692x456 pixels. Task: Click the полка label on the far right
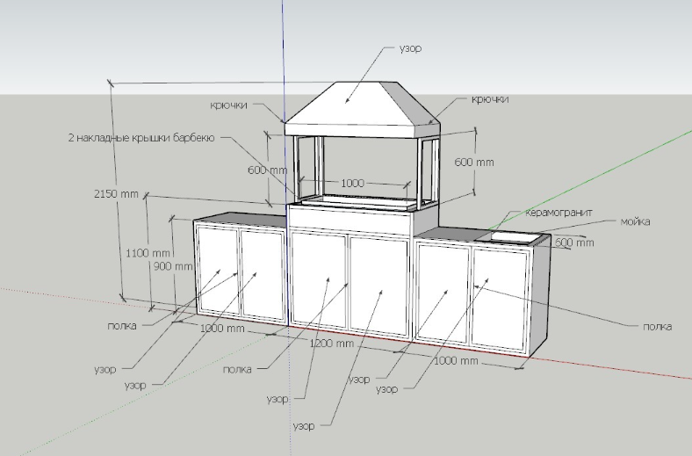656,327
